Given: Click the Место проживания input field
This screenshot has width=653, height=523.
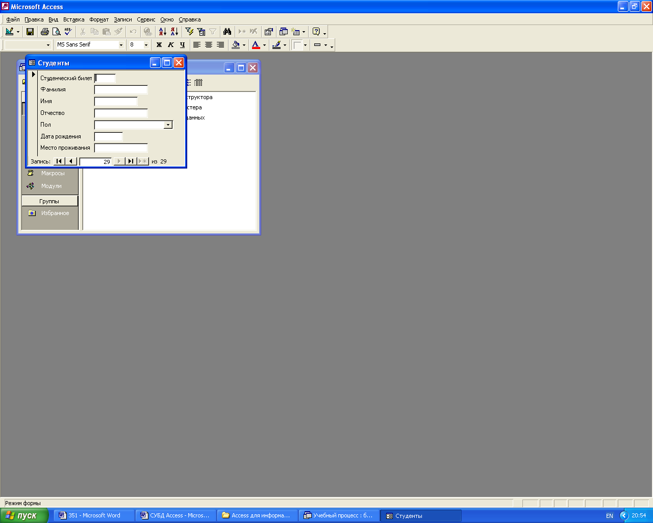Looking at the screenshot, I should point(121,148).
